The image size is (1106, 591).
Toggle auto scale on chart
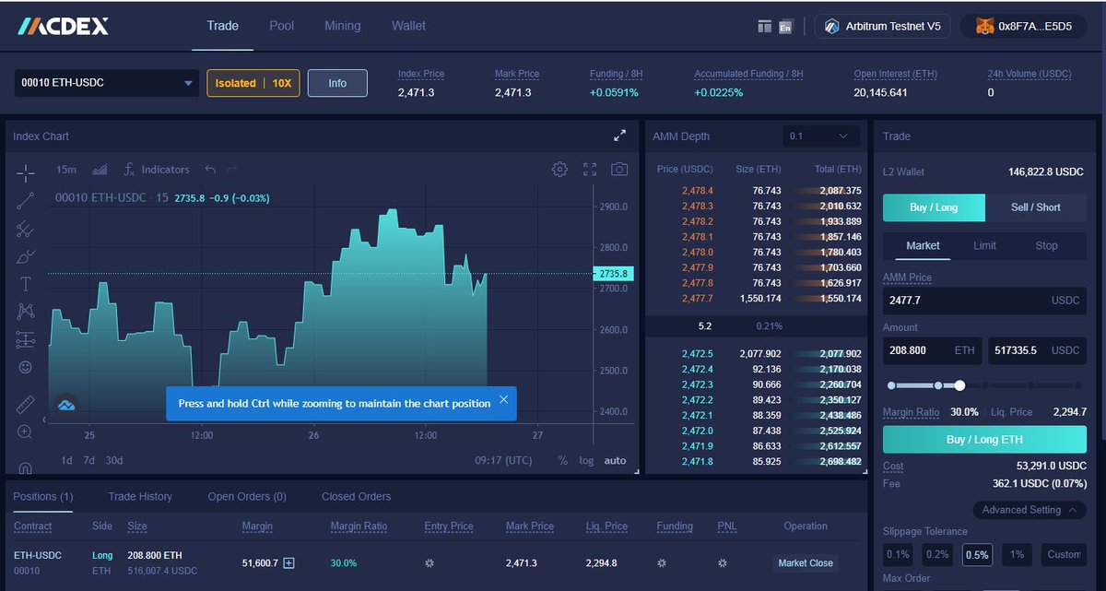[x=615, y=460]
